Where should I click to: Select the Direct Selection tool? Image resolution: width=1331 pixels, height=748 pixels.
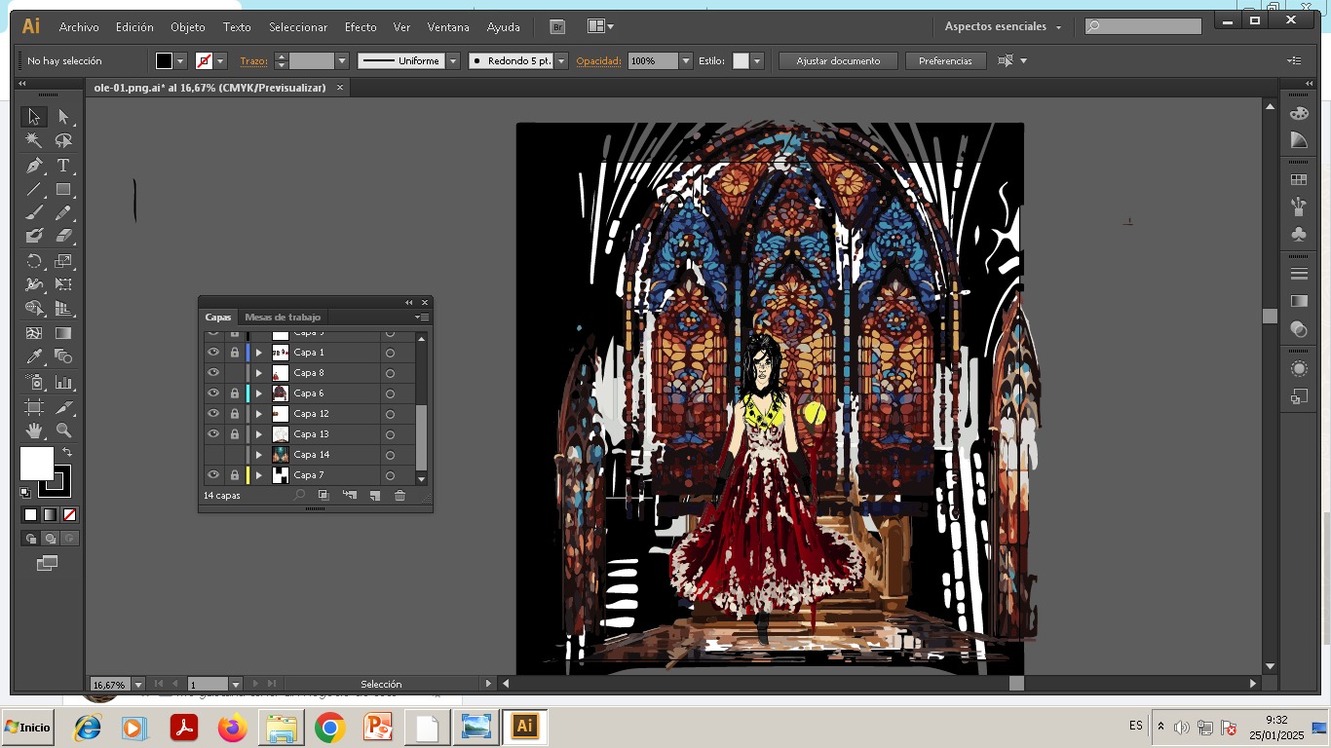click(63, 117)
